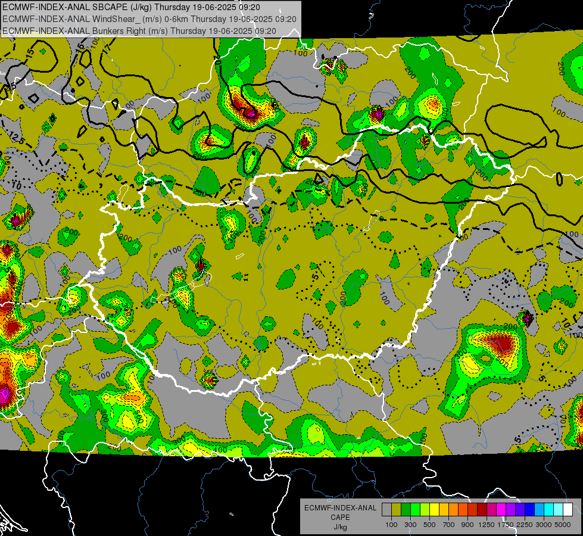Click the 300 value under color scale
The height and width of the screenshot is (536, 583).
[410, 525]
